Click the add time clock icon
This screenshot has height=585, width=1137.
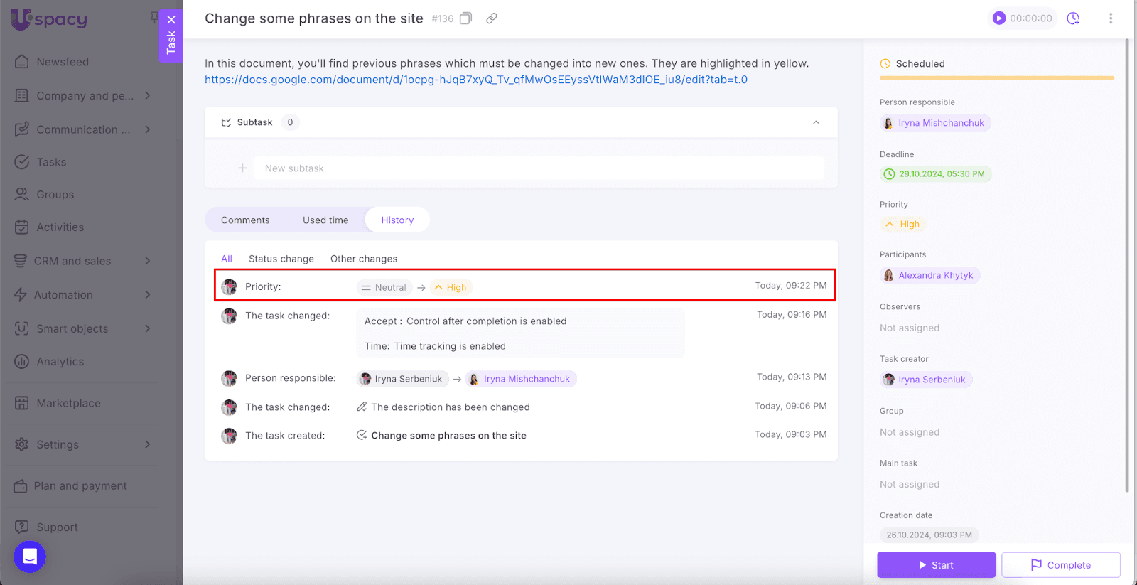click(x=1073, y=18)
